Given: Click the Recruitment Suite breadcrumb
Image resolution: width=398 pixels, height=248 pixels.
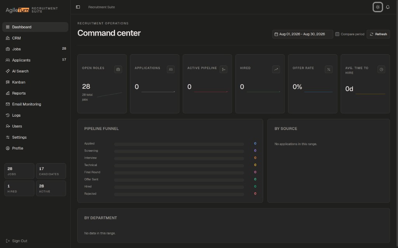Looking at the screenshot, I should (x=101, y=7).
